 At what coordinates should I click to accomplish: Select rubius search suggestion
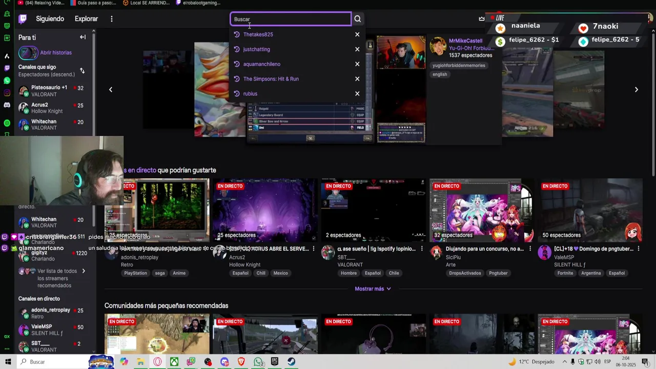pos(251,94)
